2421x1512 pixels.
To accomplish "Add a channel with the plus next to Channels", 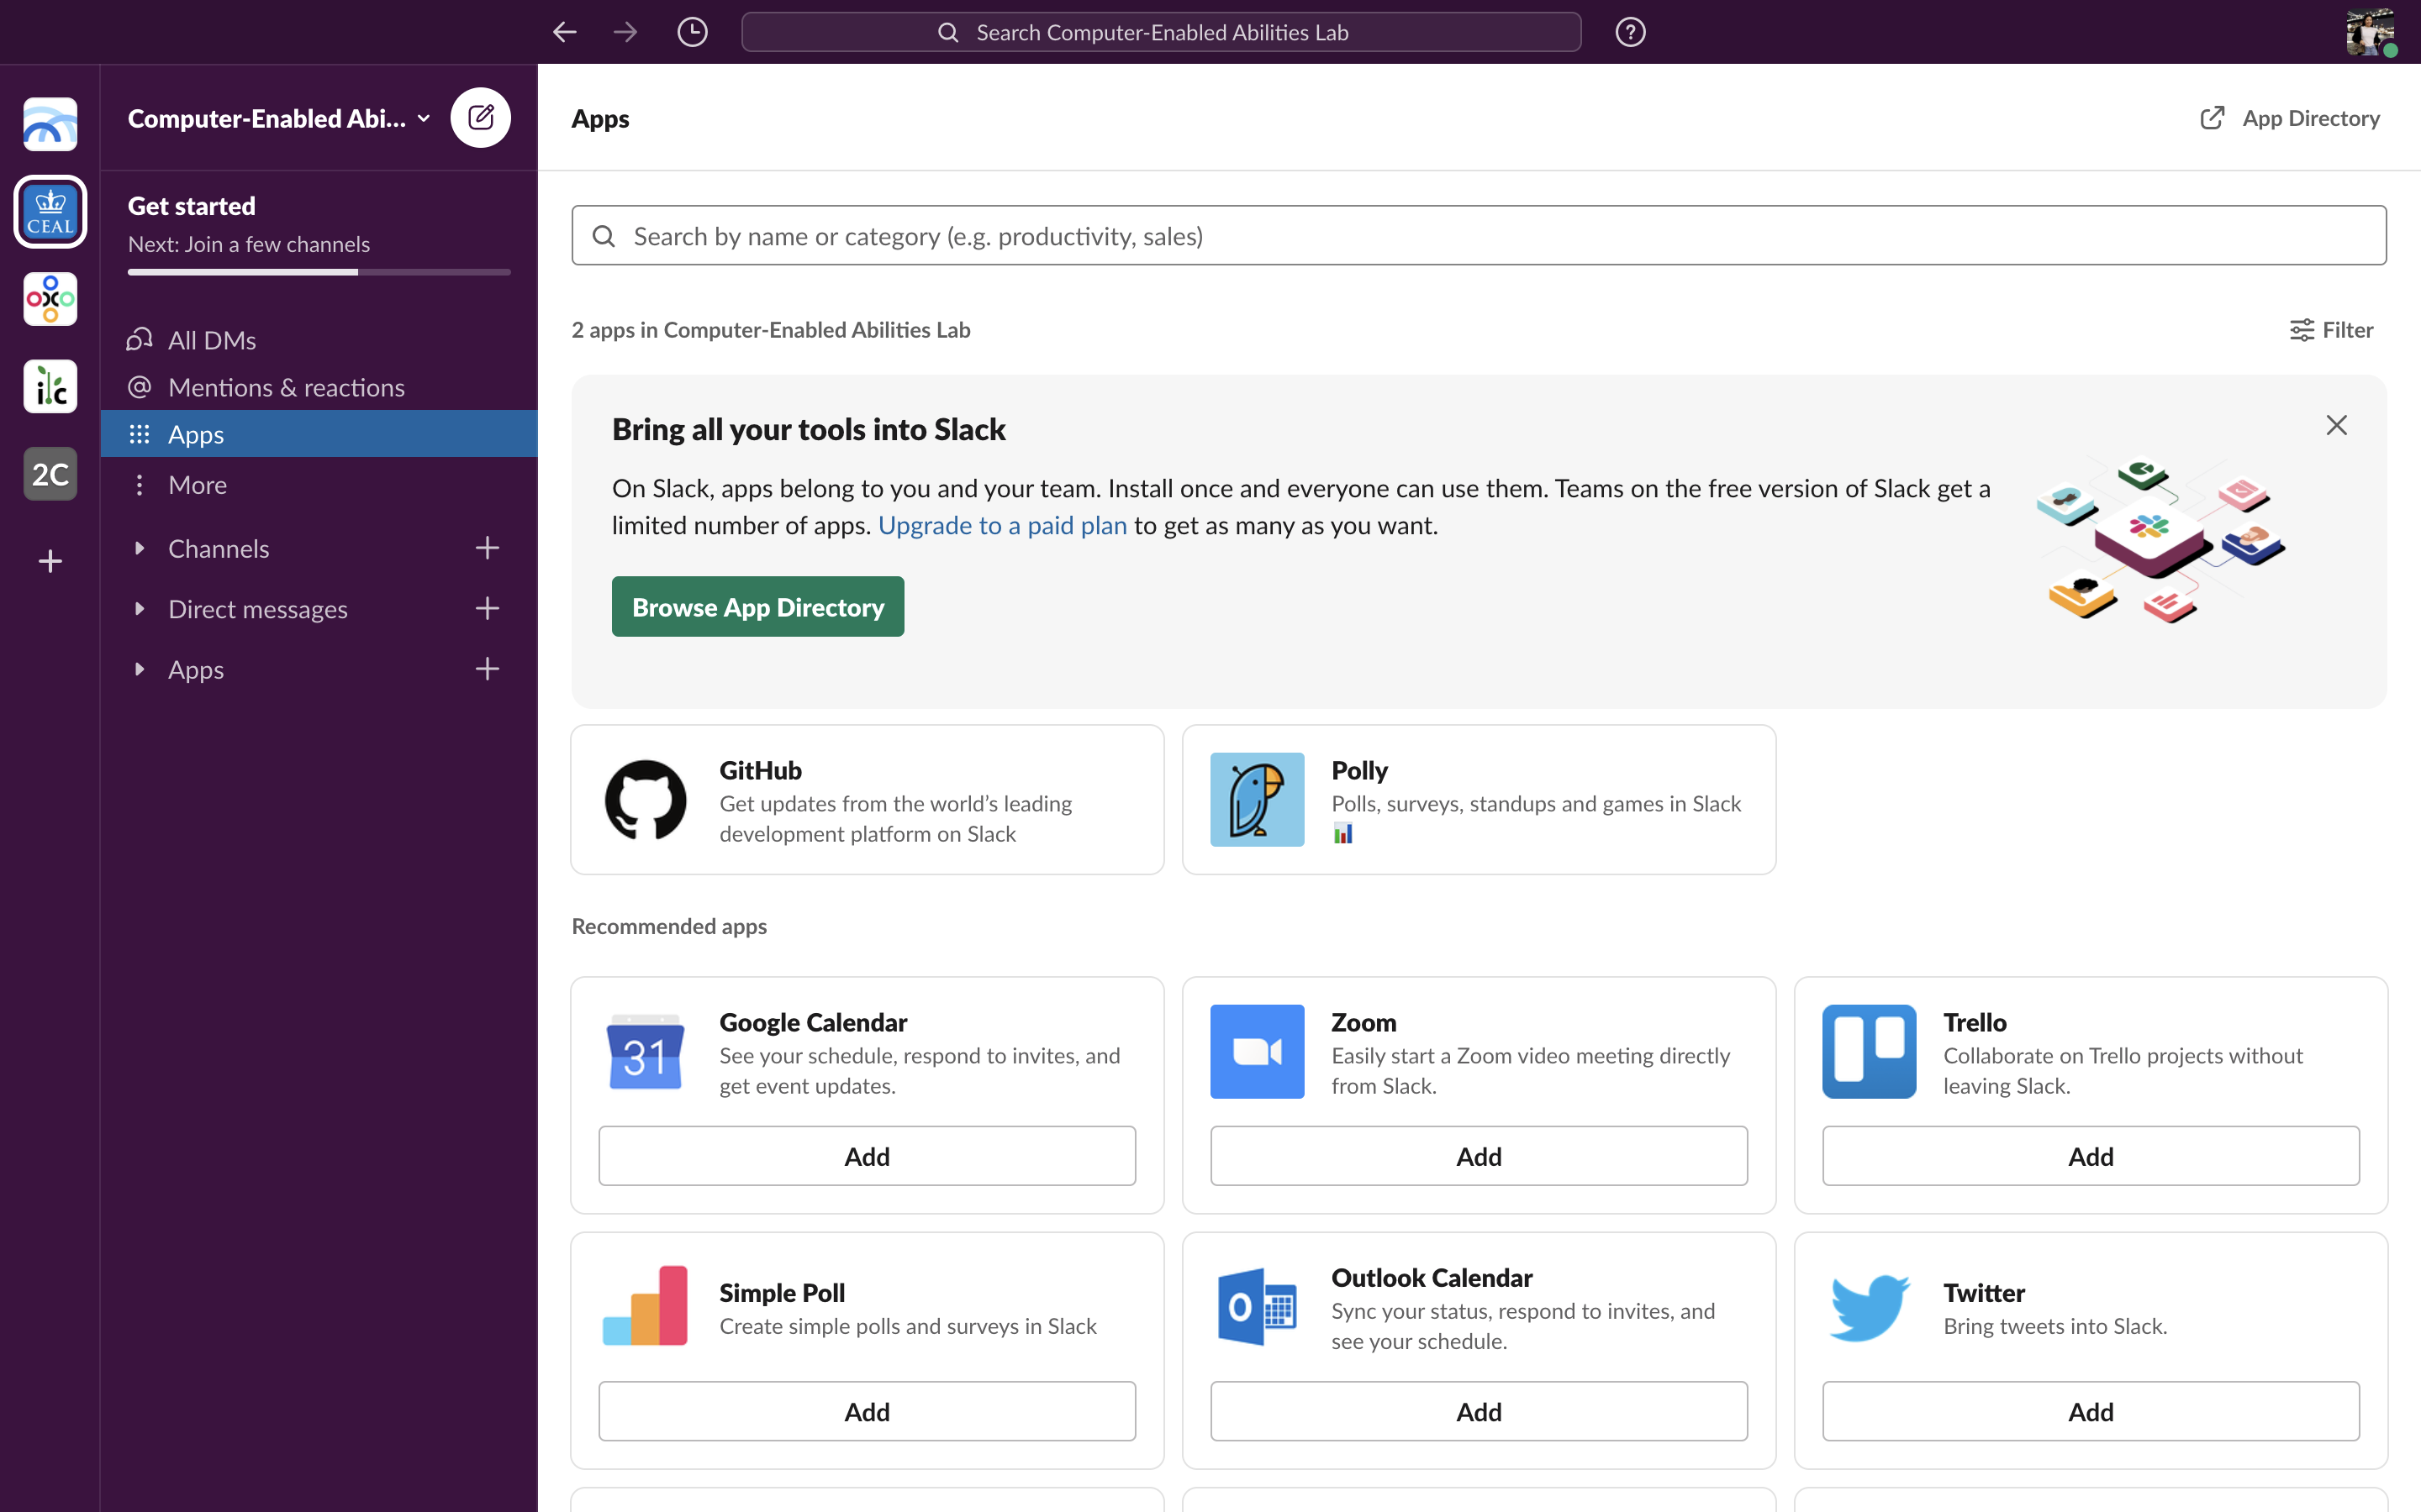I will tap(488, 548).
